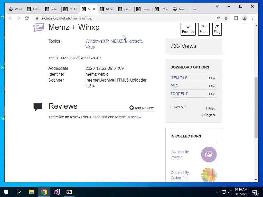Open the Chrome profile avatar
The height and width of the screenshot is (197, 263).
click(245, 18)
